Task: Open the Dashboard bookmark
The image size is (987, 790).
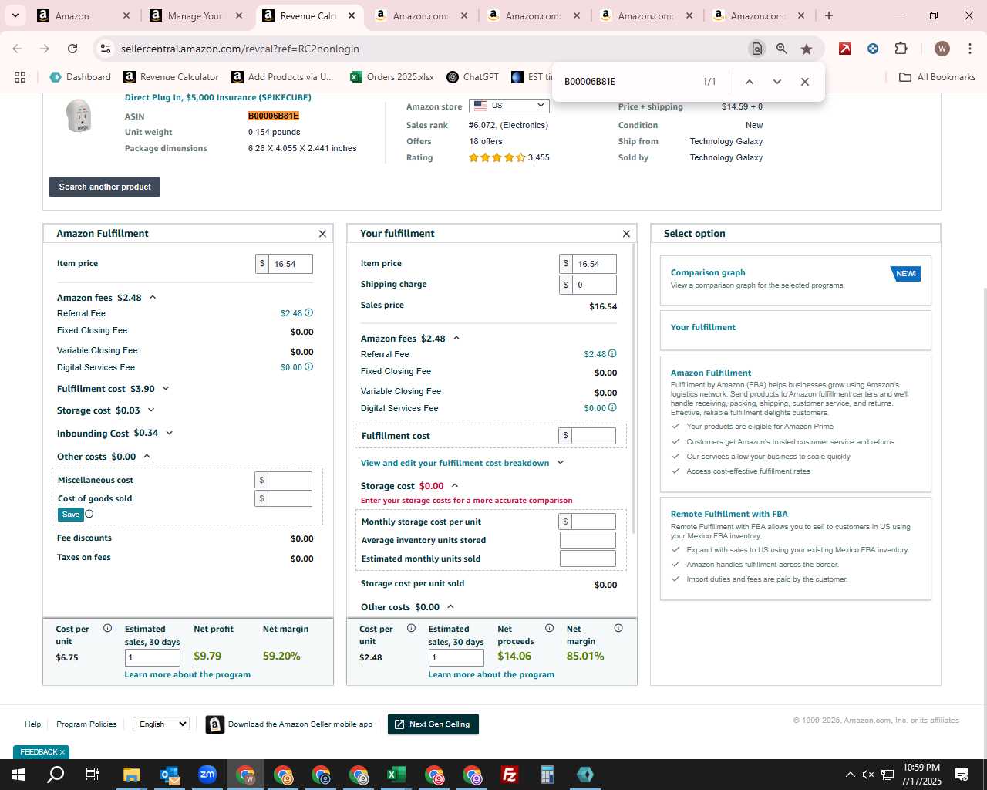Action: 80,77
